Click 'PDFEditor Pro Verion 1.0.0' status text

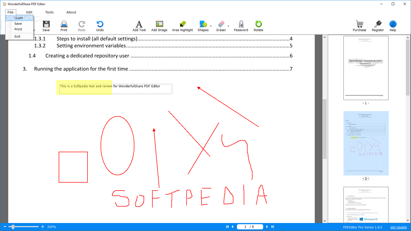tap(362, 227)
